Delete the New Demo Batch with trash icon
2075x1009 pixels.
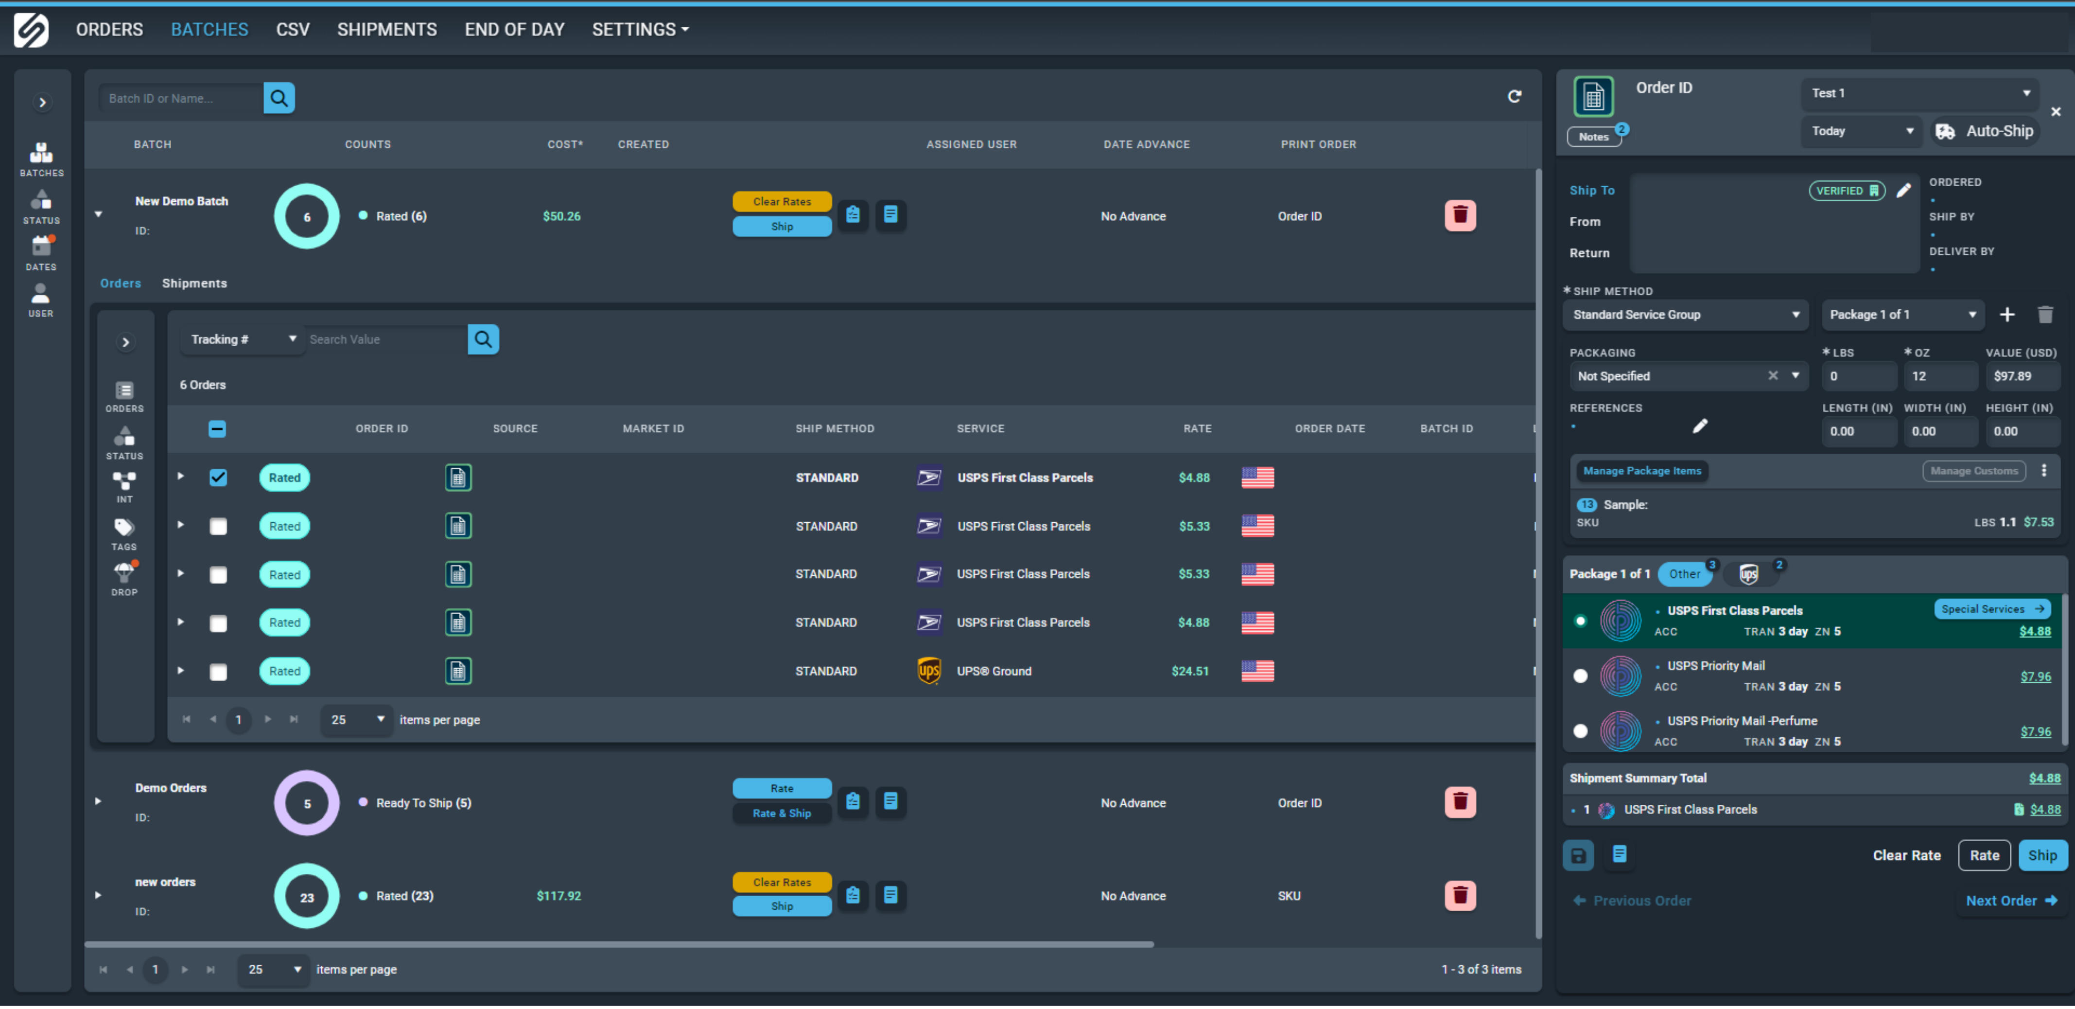[x=1460, y=216]
